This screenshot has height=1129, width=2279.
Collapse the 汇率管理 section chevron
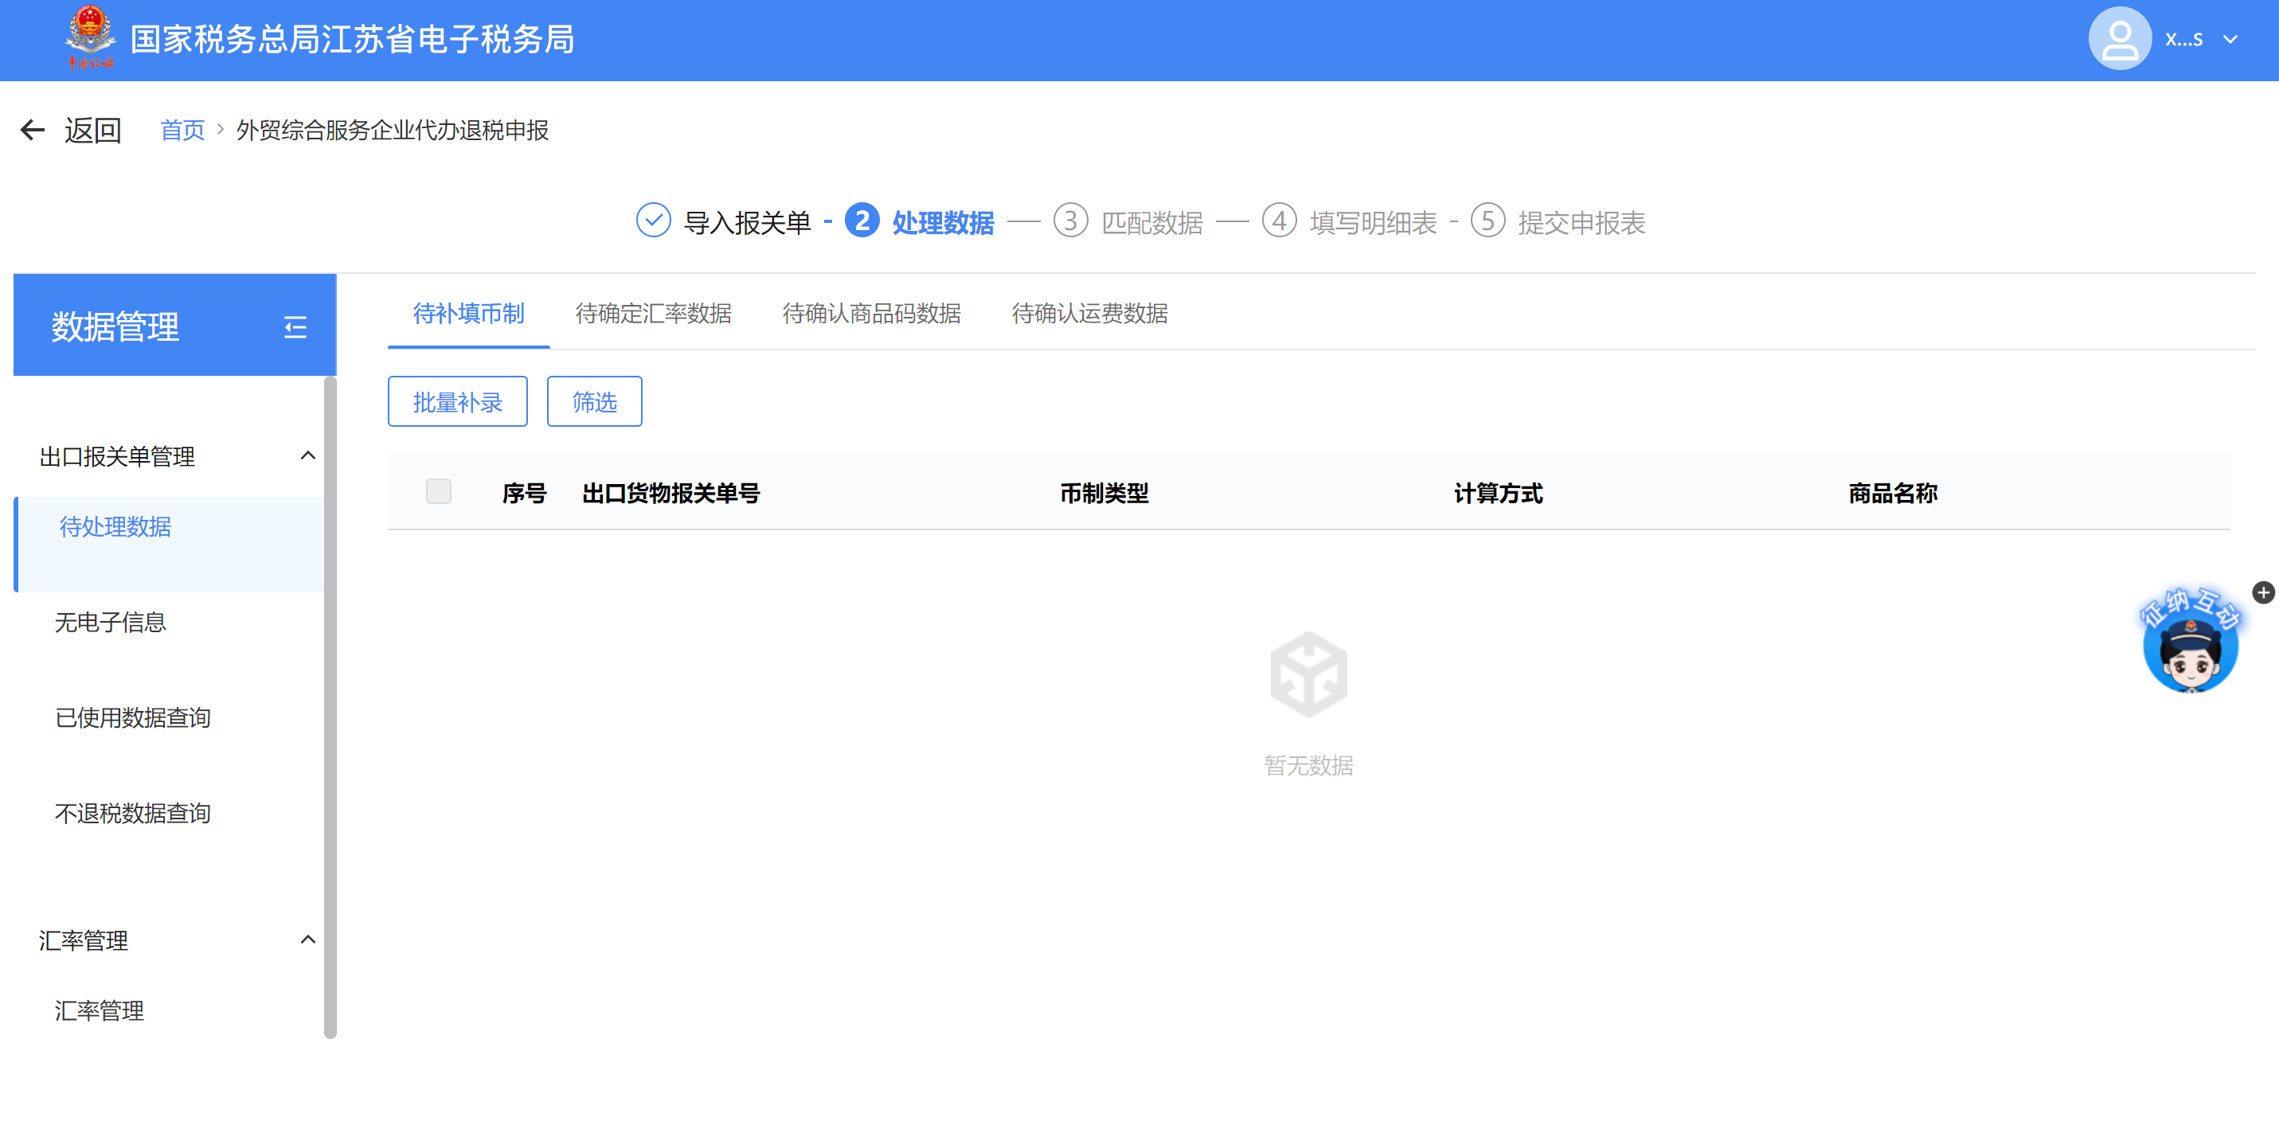click(x=307, y=940)
